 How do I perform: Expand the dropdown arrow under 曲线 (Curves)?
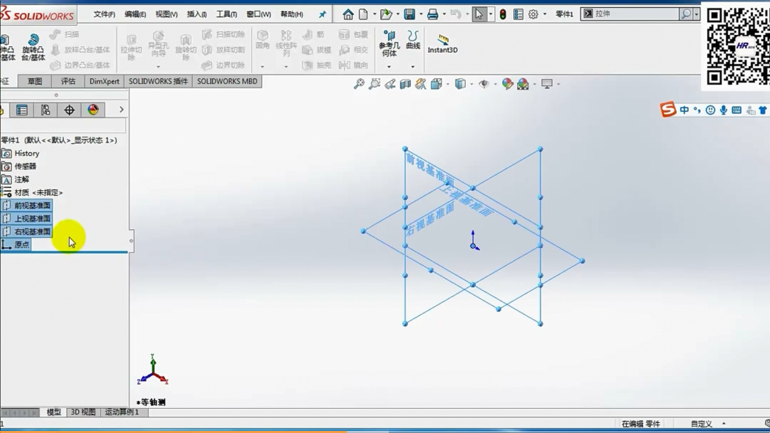[x=413, y=66]
